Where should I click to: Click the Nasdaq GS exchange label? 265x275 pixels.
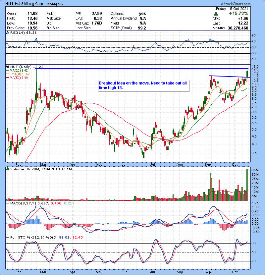[54, 4]
